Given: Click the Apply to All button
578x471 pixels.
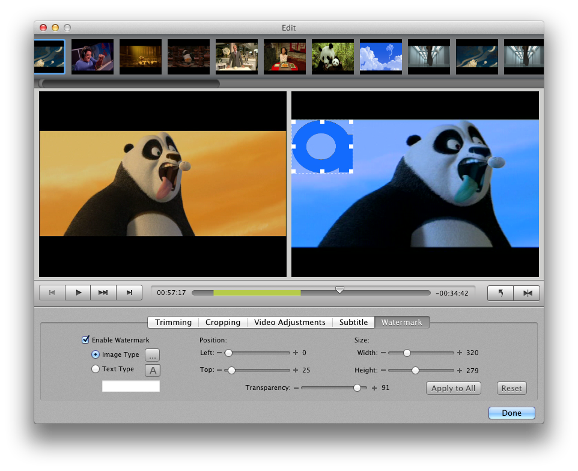Looking at the screenshot, I should 454,388.
